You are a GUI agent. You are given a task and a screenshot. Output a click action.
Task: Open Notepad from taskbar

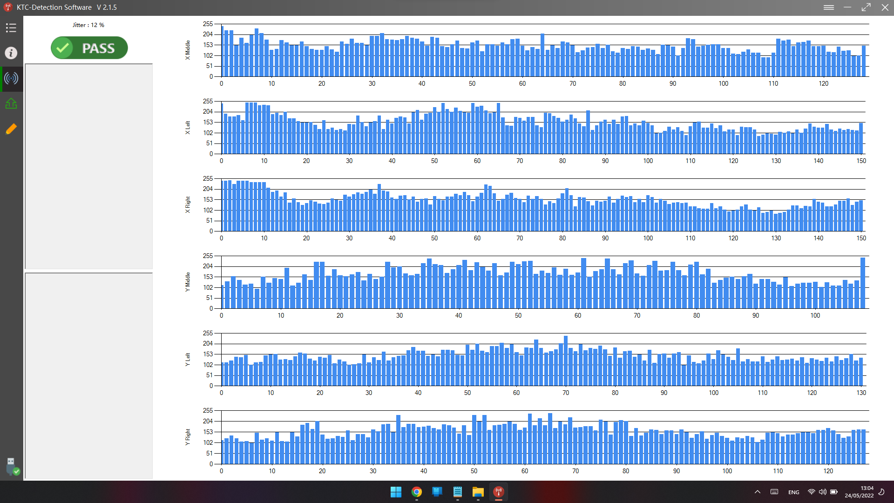click(457, 492)
